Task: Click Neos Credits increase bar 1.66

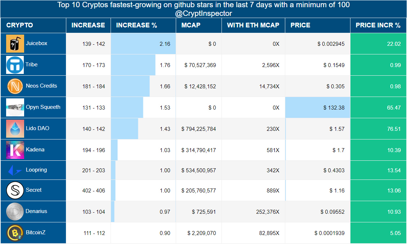Action: [x=130, y=86]
